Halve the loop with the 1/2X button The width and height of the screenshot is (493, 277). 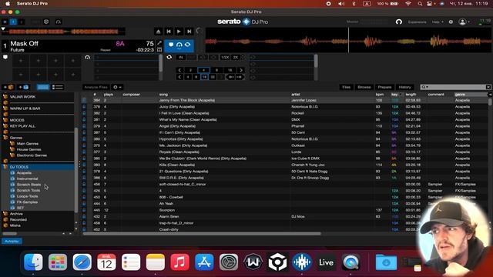click(x=225, y=58)
